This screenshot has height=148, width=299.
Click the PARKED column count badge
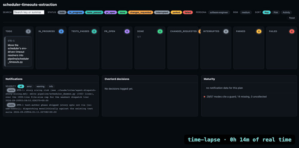tap(259, 32)
